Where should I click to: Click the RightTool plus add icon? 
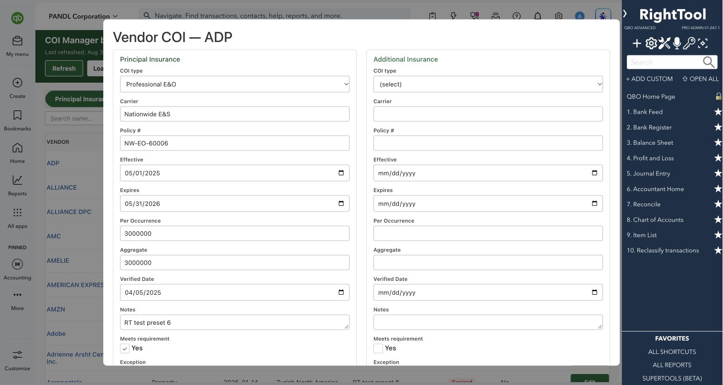637,44
